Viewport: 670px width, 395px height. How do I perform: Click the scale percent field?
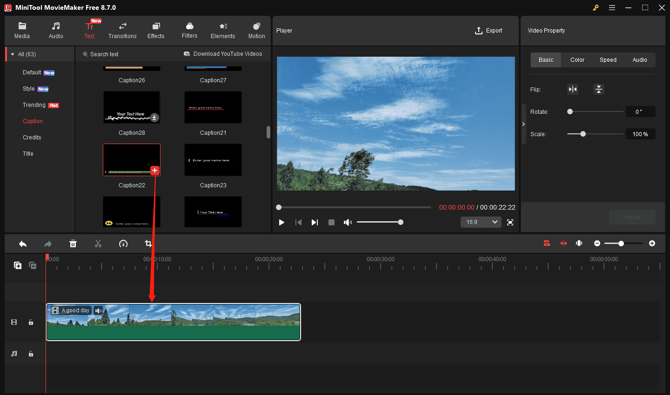tap(640, 134)
